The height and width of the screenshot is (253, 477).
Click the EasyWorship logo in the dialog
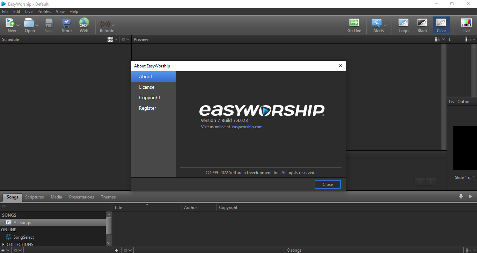(262, 110)
